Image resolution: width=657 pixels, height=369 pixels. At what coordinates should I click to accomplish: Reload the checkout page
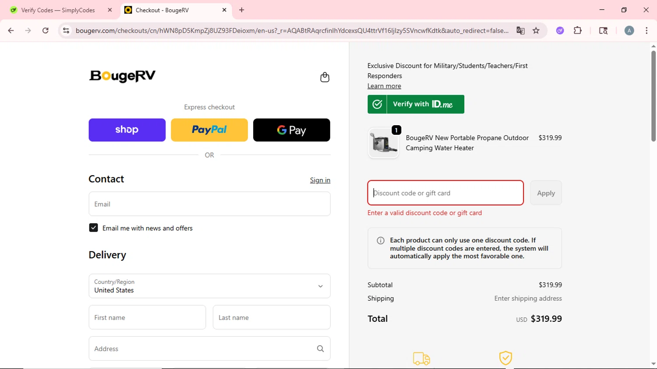click(46, 31)
